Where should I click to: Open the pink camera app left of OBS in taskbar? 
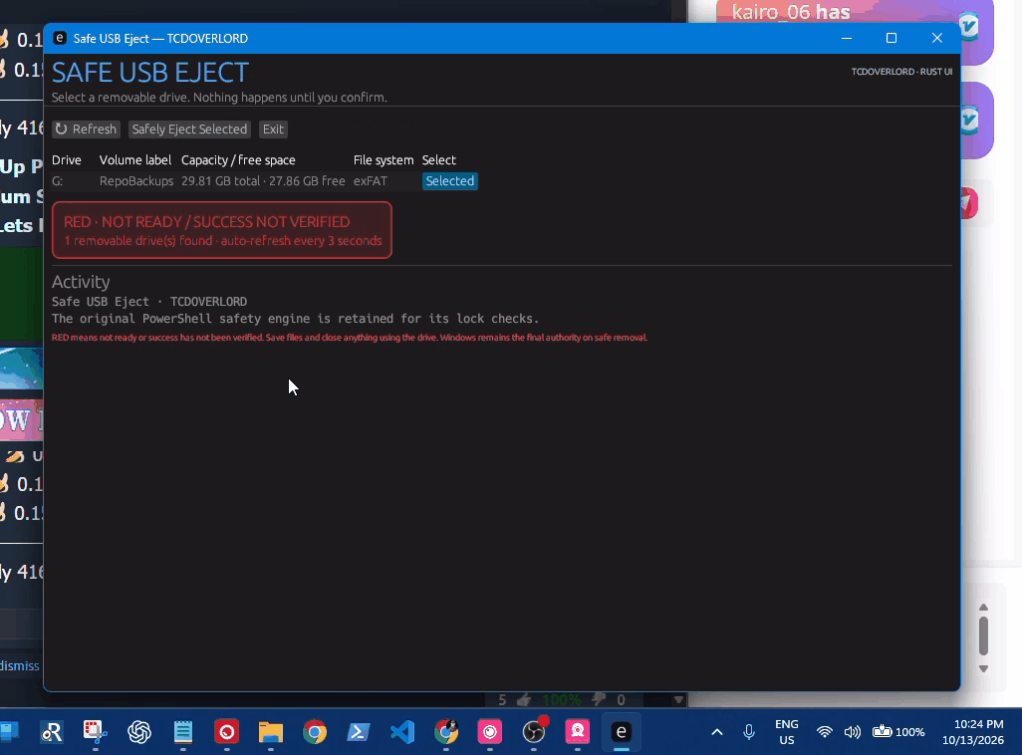[x=490, y=732]
